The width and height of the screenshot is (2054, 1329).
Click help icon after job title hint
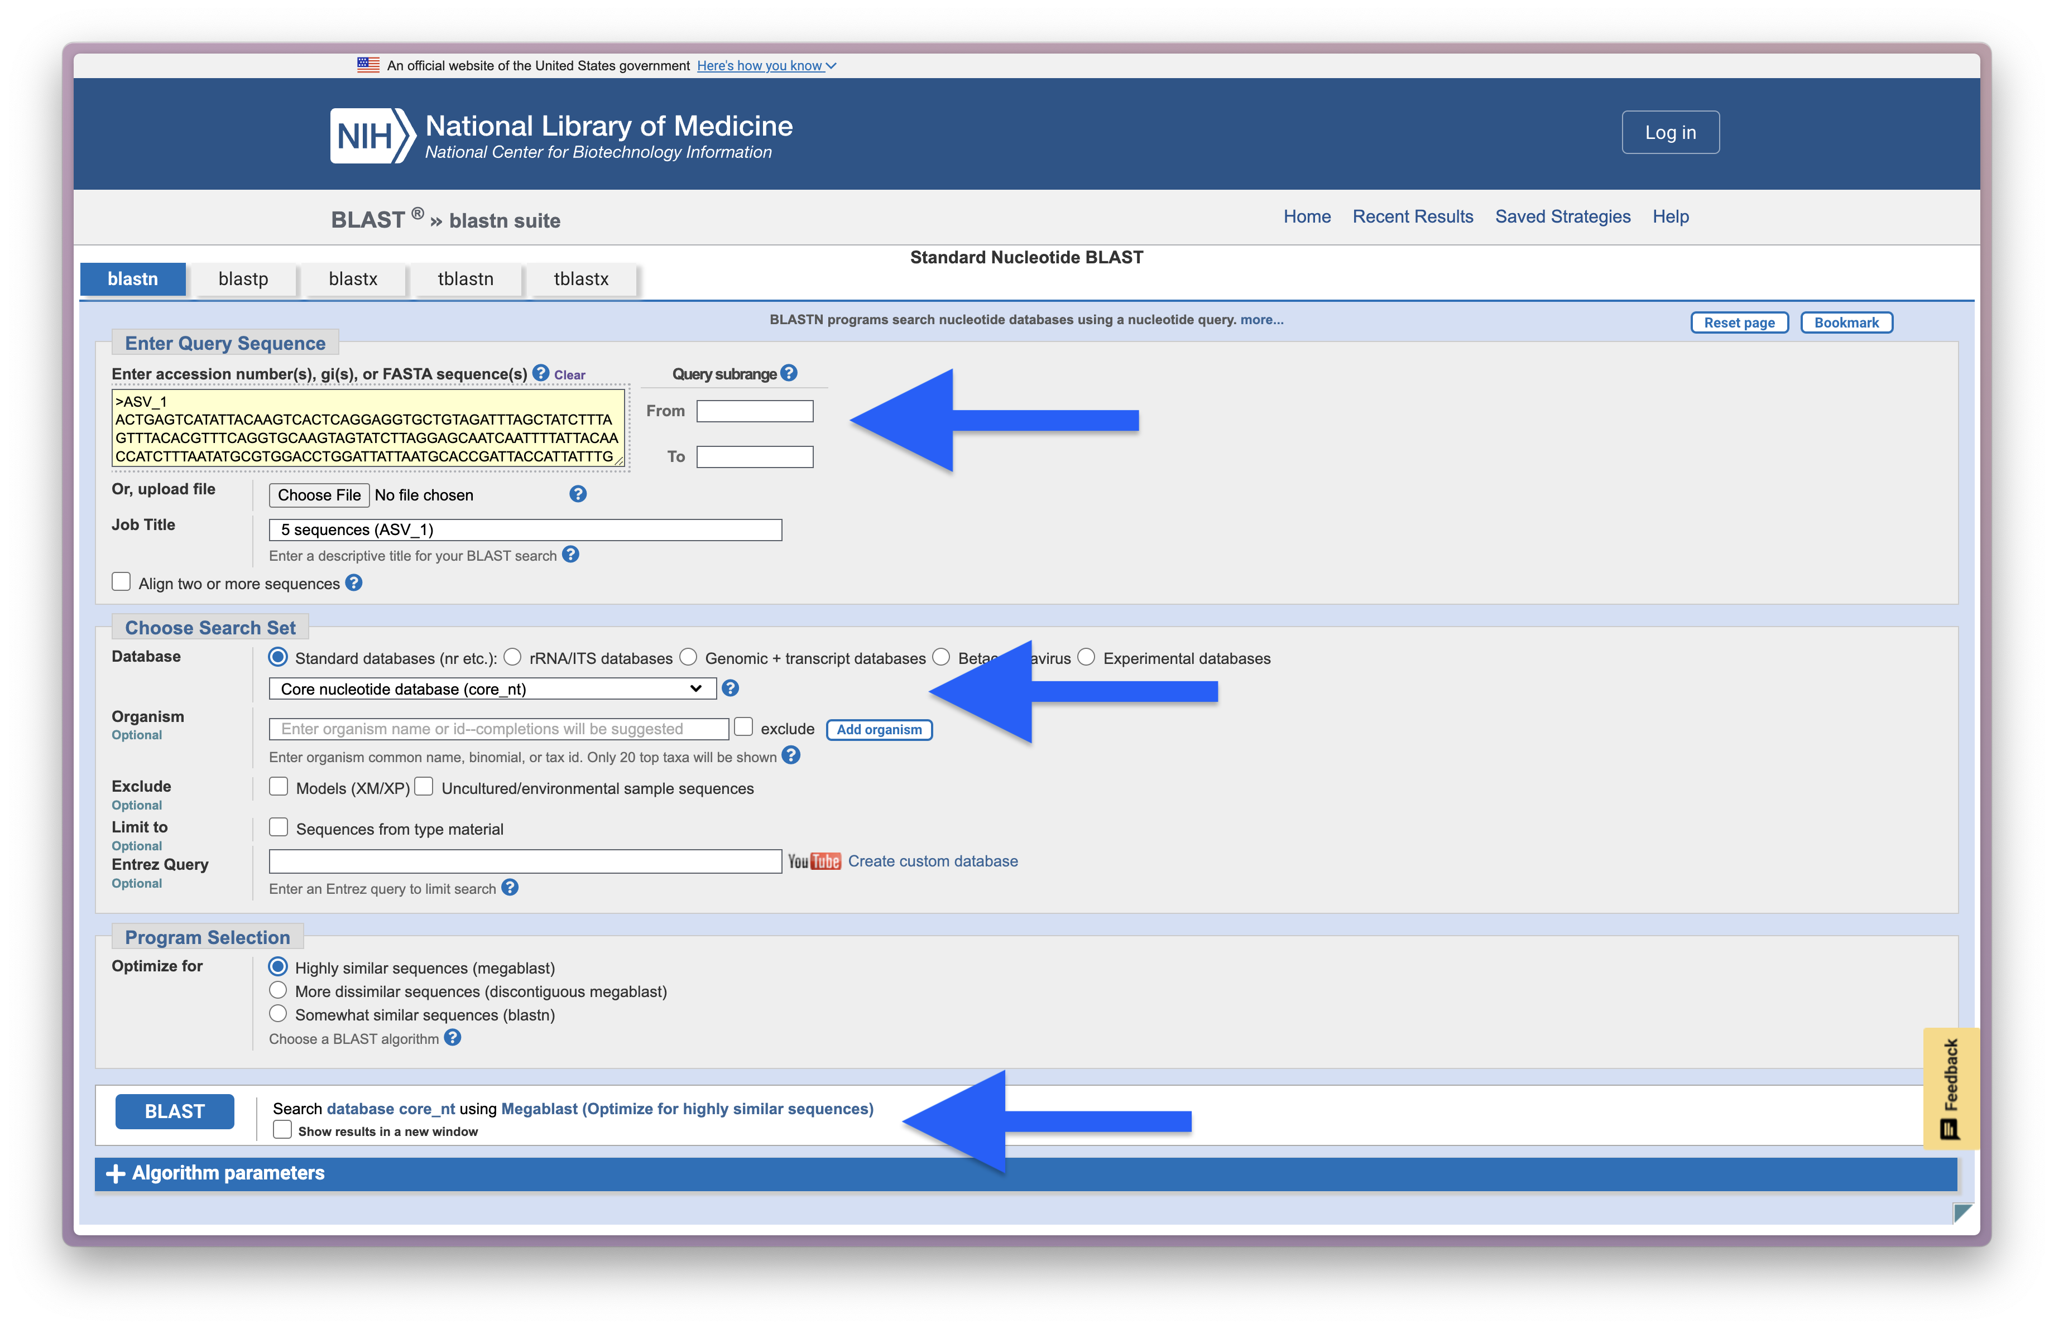pyautogui.click(x=570, y=555)
